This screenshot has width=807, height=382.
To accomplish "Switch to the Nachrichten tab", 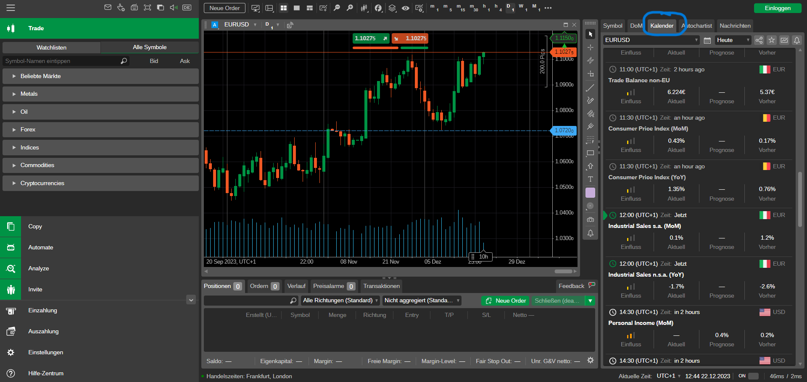I will click(x=735, y=26).
